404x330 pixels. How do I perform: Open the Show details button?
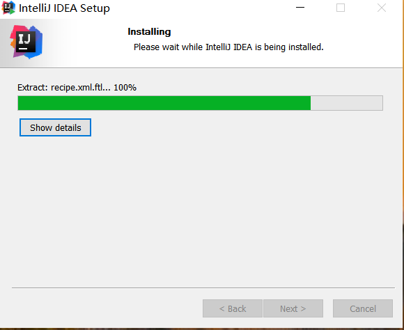coord(56,127)
